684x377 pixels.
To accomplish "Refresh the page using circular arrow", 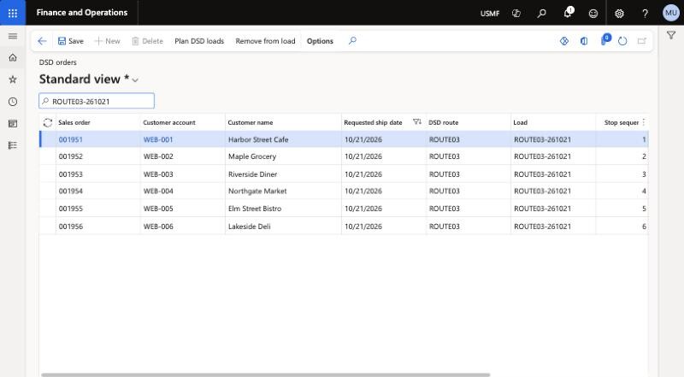I will (x=622, y=41).
